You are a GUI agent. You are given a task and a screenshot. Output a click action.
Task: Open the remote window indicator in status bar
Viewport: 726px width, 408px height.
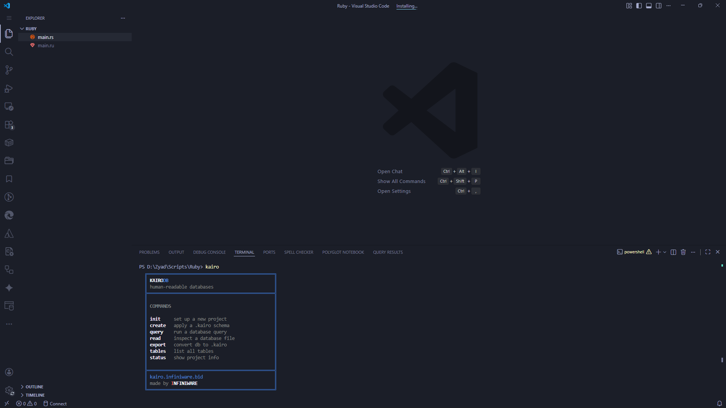tap(6, 403)
